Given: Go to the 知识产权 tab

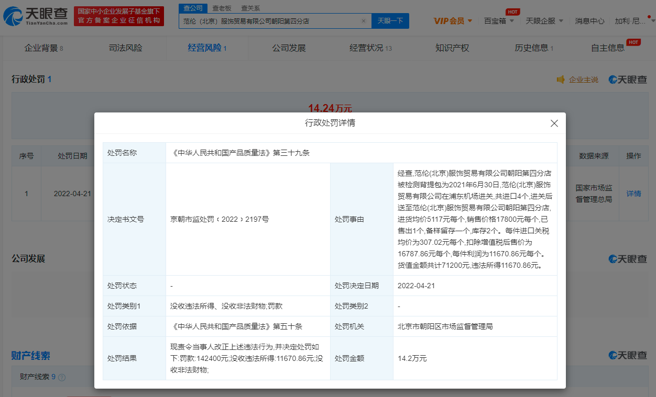Looking at the screenshot, I should [x=452, y=48].
